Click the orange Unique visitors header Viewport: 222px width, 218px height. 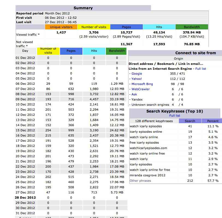point(61,27)
